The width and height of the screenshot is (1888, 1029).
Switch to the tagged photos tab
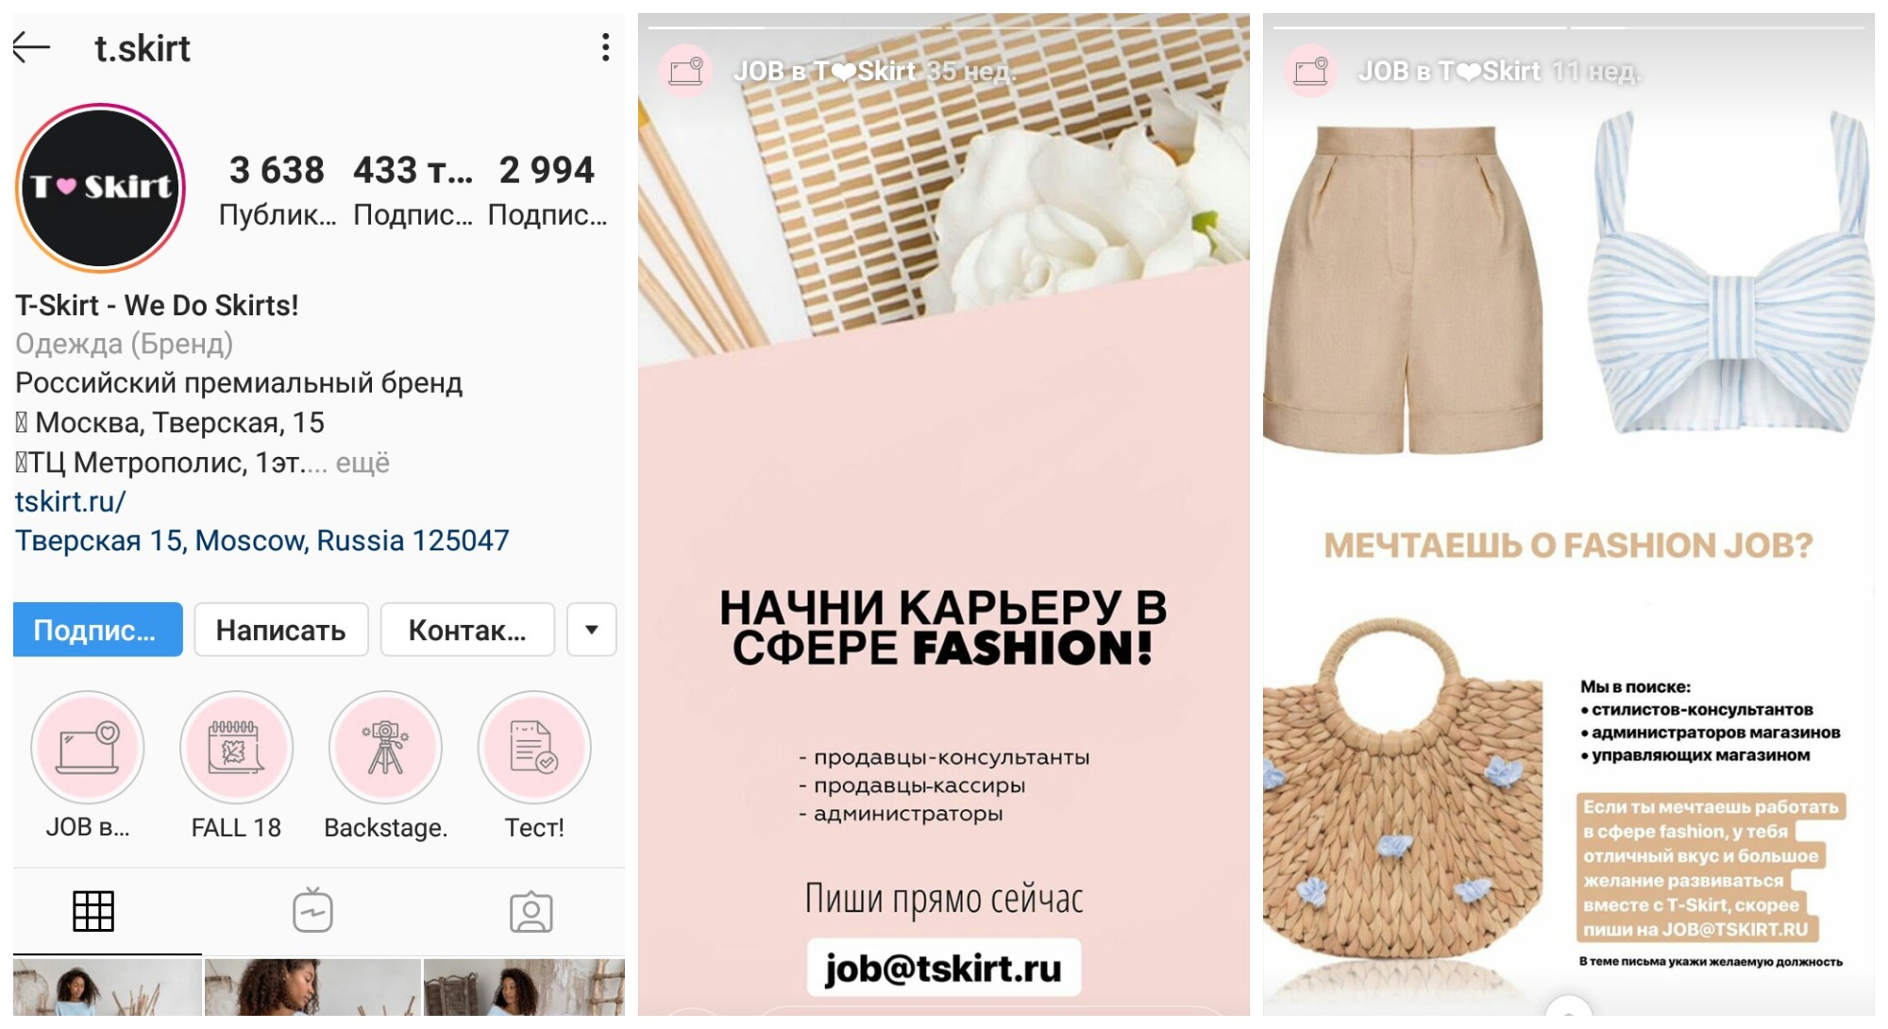pos(531,911)
